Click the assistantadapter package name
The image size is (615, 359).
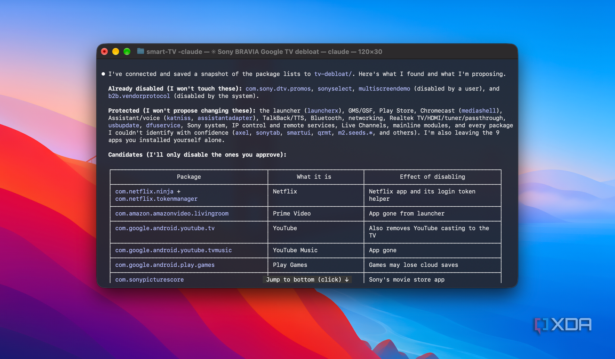[225, 118]
